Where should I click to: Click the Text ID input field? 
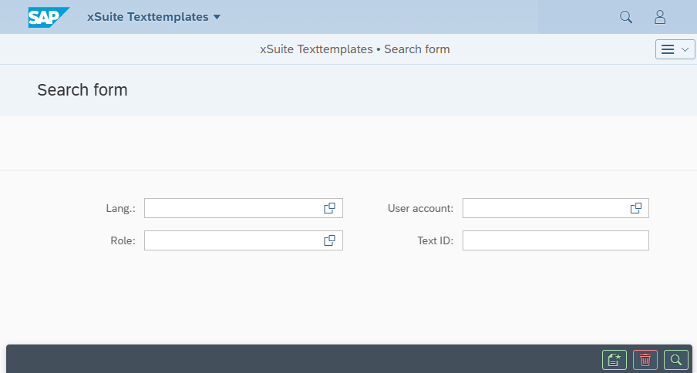click(555, 240)
